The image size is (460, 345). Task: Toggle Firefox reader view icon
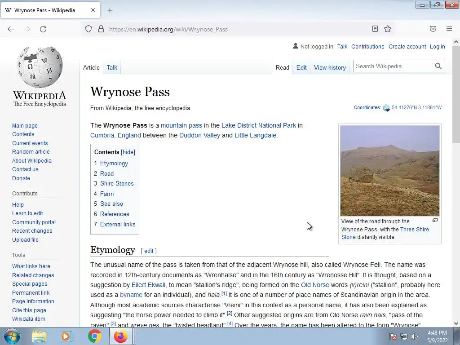point(375,29)
